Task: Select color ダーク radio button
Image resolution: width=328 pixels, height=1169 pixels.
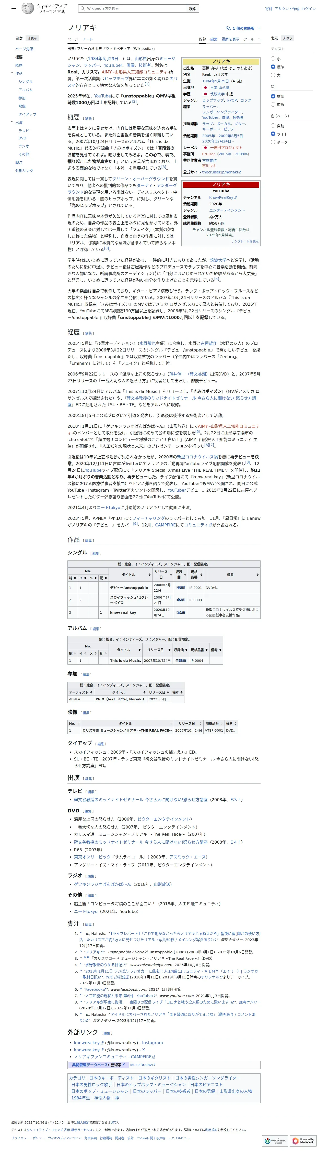Action: pos(273,142)
